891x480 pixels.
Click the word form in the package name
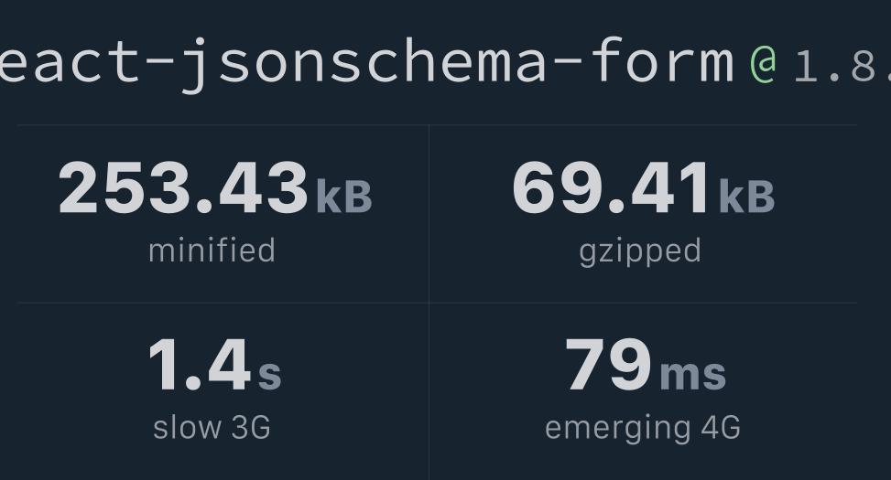pyautogui.click(x=663, y=59)
